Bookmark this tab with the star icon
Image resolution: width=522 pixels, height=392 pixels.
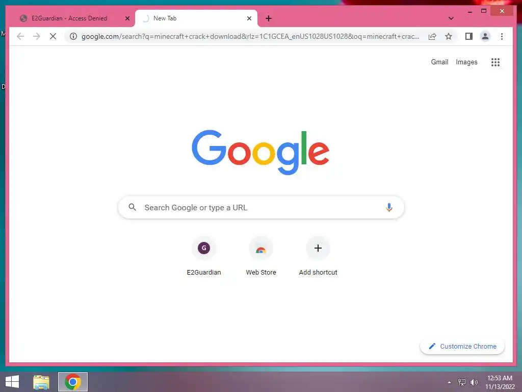tap(449, 36)
